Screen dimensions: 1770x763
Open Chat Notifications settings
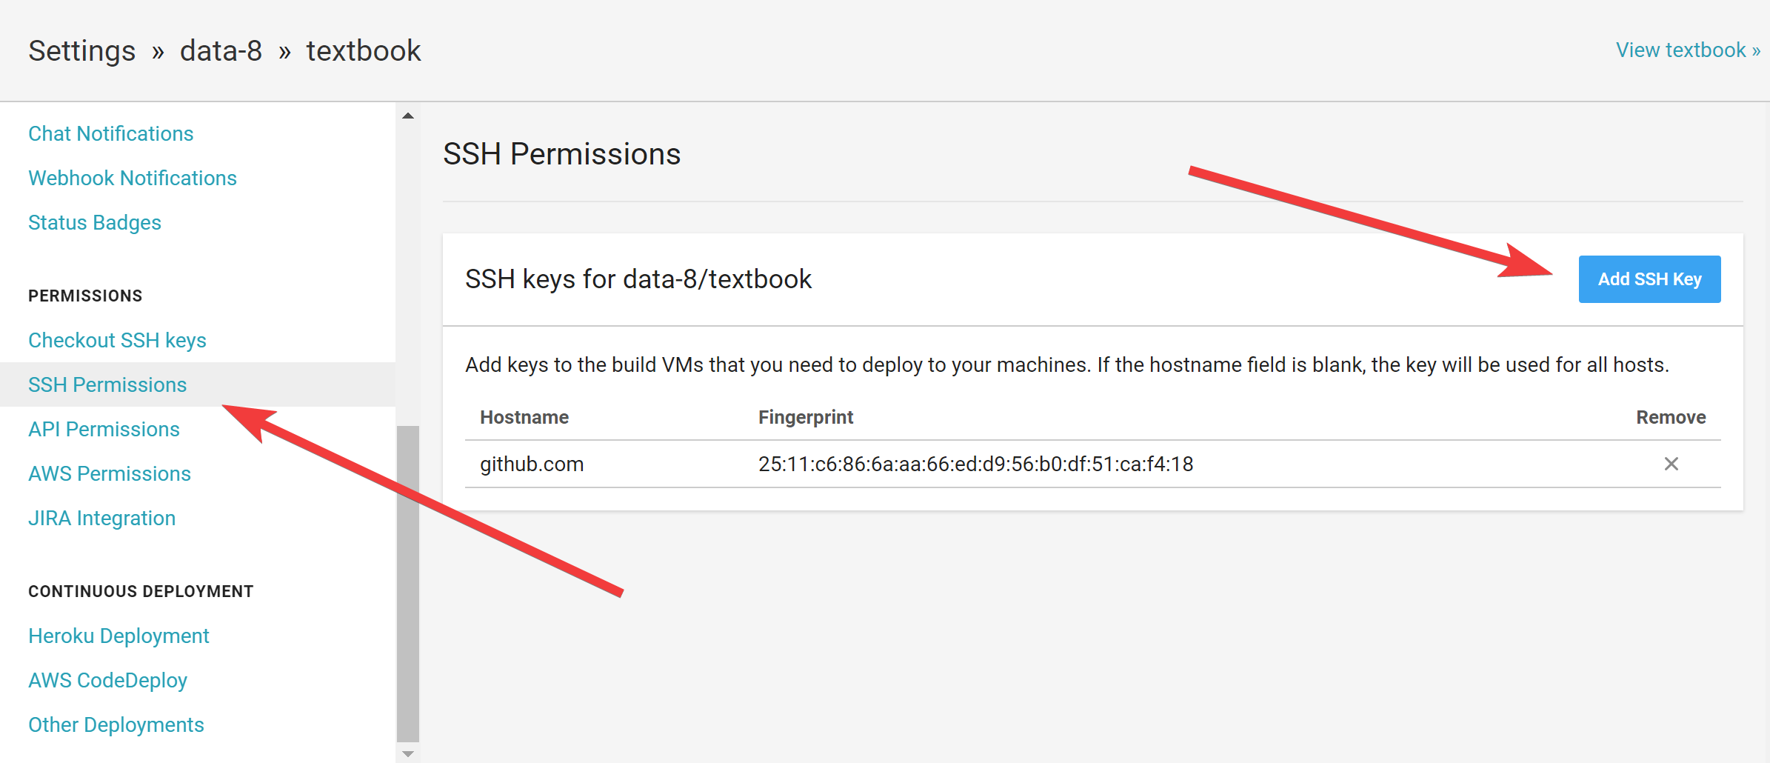pos(110,133)
